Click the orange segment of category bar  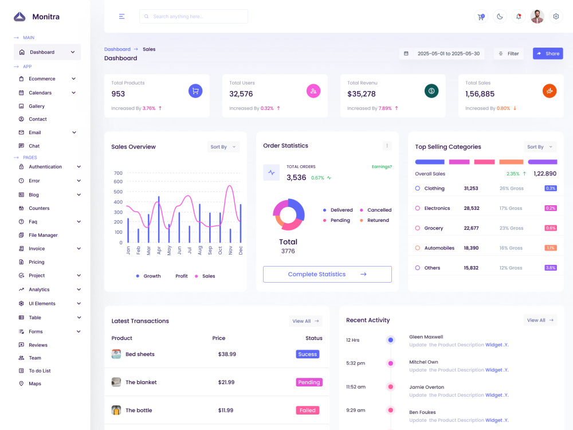coord(511,162)
